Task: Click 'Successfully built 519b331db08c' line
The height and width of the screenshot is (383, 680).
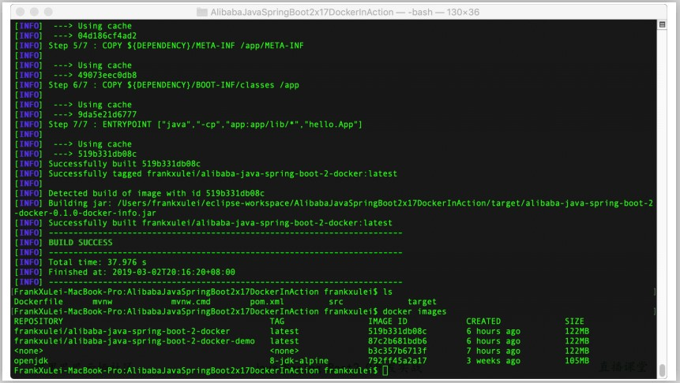Action: (x=124, y=164)
